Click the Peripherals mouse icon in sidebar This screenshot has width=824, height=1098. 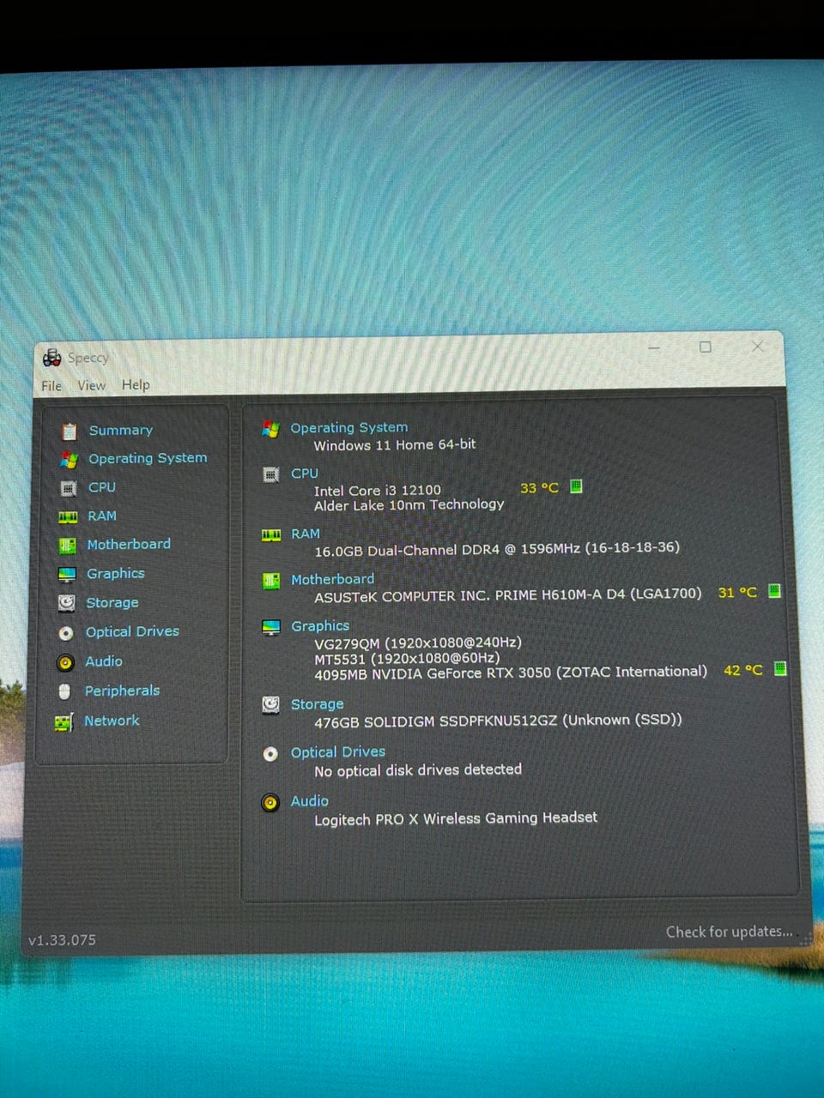pyautogui.click(x=64, y=691)
